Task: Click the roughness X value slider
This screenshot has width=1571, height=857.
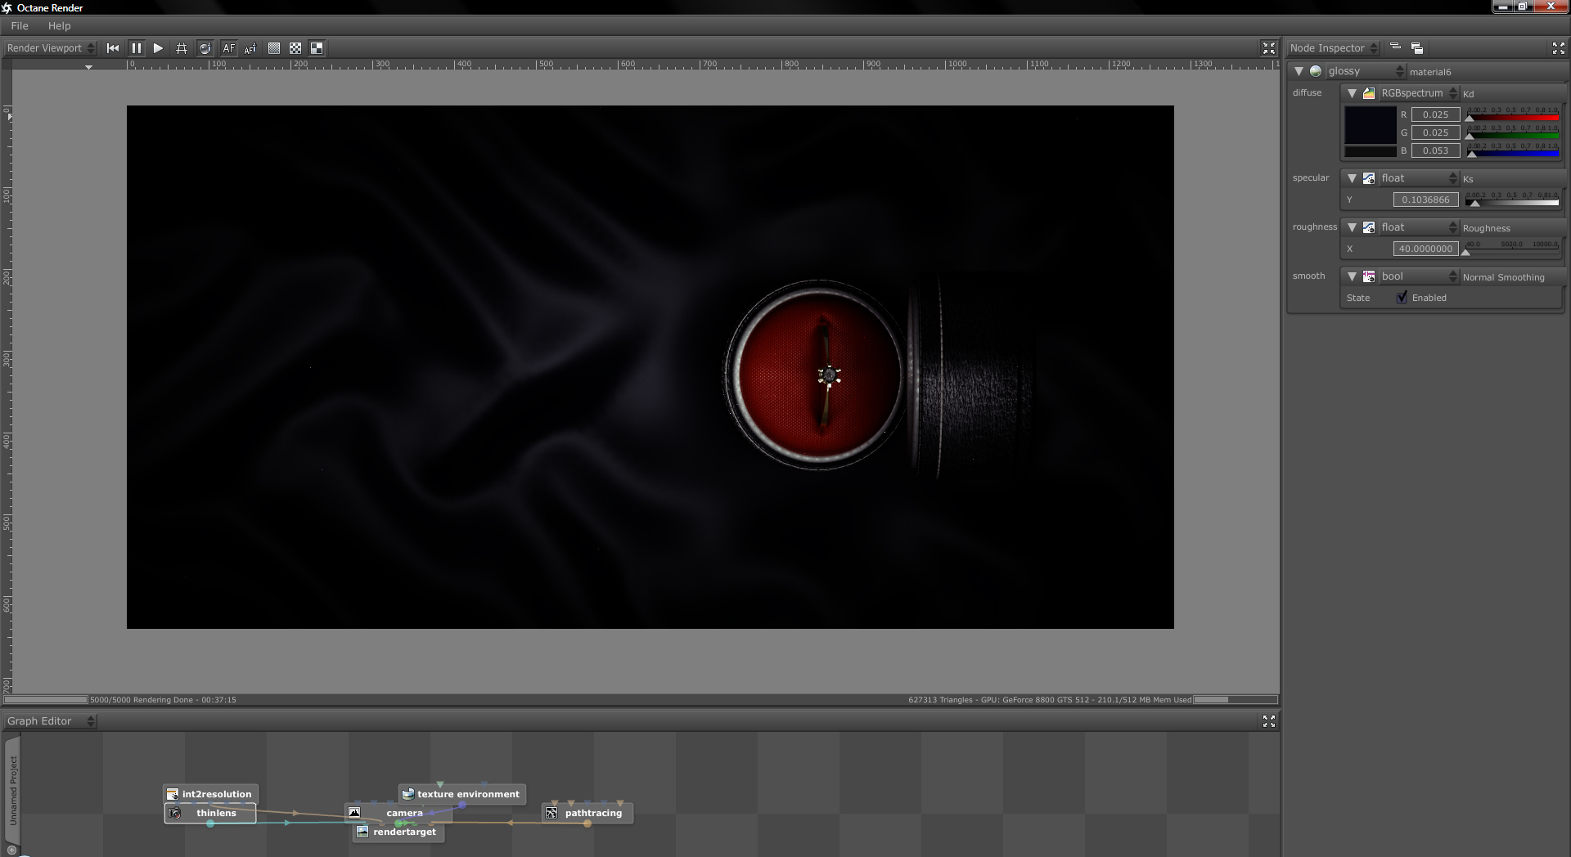Action: [1512, 249]
